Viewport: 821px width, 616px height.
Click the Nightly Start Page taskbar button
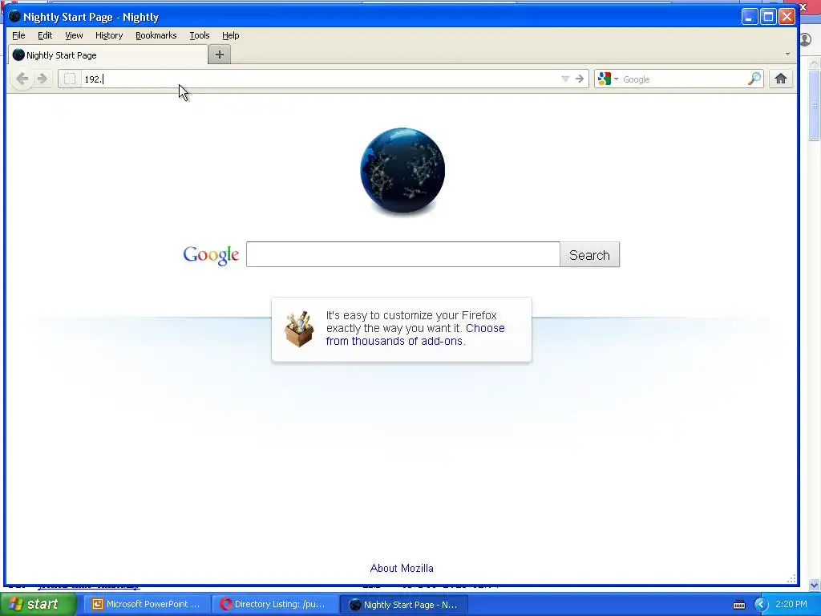coord(404,605)
